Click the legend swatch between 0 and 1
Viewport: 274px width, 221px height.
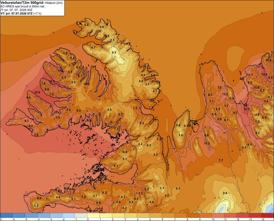93,216
